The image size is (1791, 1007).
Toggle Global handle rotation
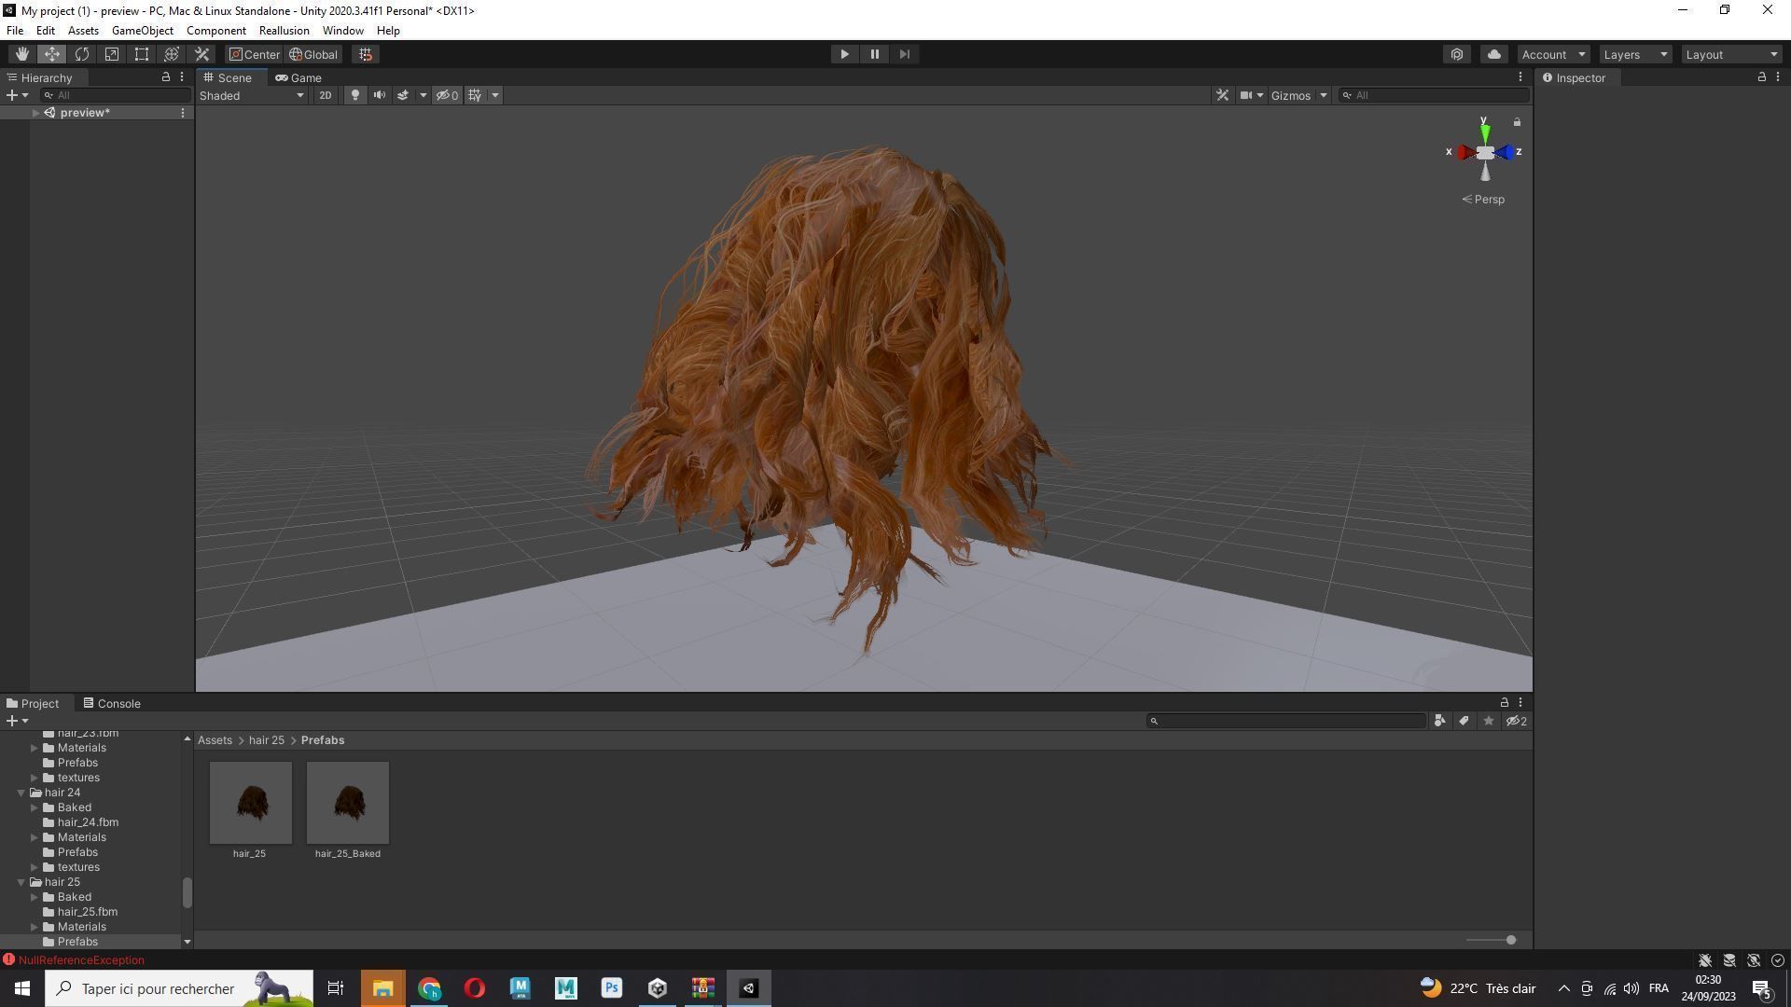click(x=314, y=54)
